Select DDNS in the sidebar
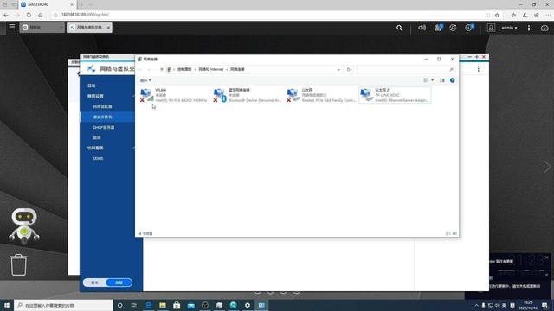 pyautogui.click(x=98, y=159)
